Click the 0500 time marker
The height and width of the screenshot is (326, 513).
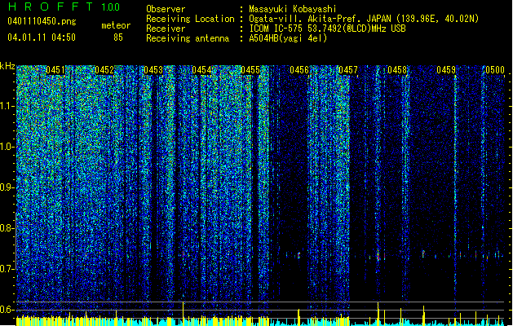coord(495,70)
